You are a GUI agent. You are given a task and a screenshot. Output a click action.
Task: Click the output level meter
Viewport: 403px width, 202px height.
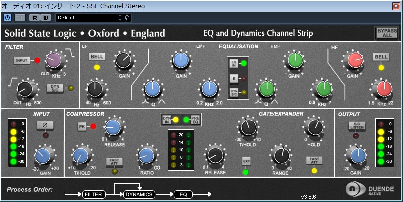tap(385, 143)
